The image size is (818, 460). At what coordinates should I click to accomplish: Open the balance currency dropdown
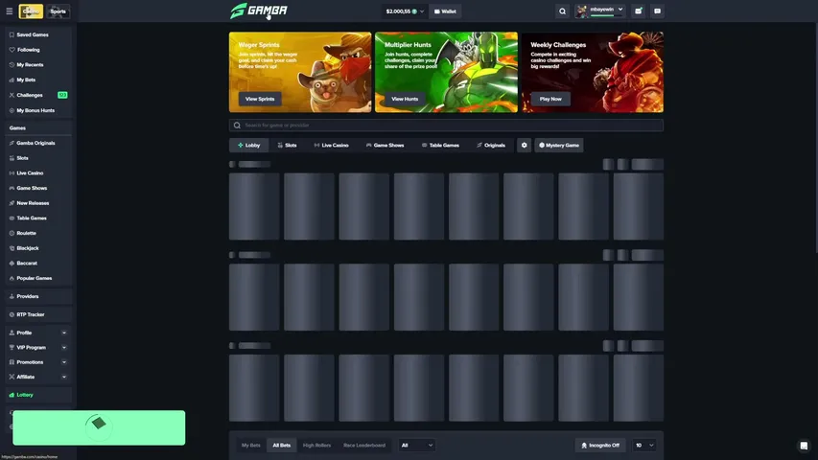(x=405, y=11)
